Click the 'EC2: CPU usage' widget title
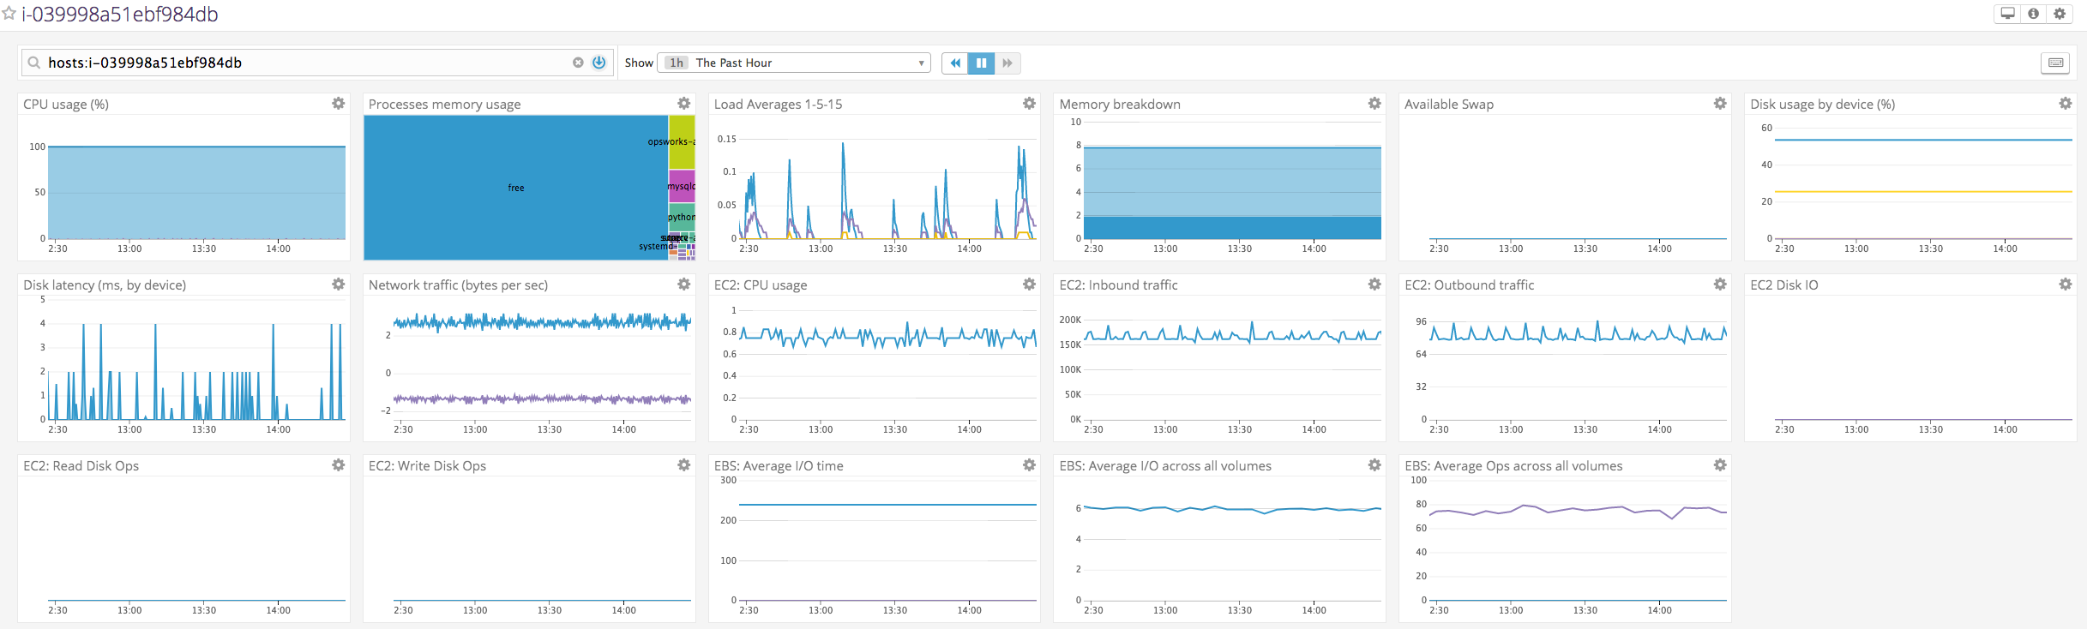This screenshot has width=2087, height=629. (x=761, y=285)
